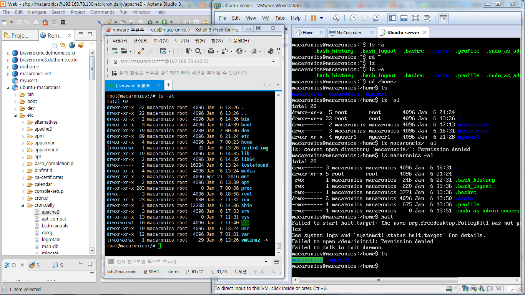This screenshot has width=525, height=295.
Task: Click the red swirl Xshell icon in toolbar
Action: coord(270,51)
